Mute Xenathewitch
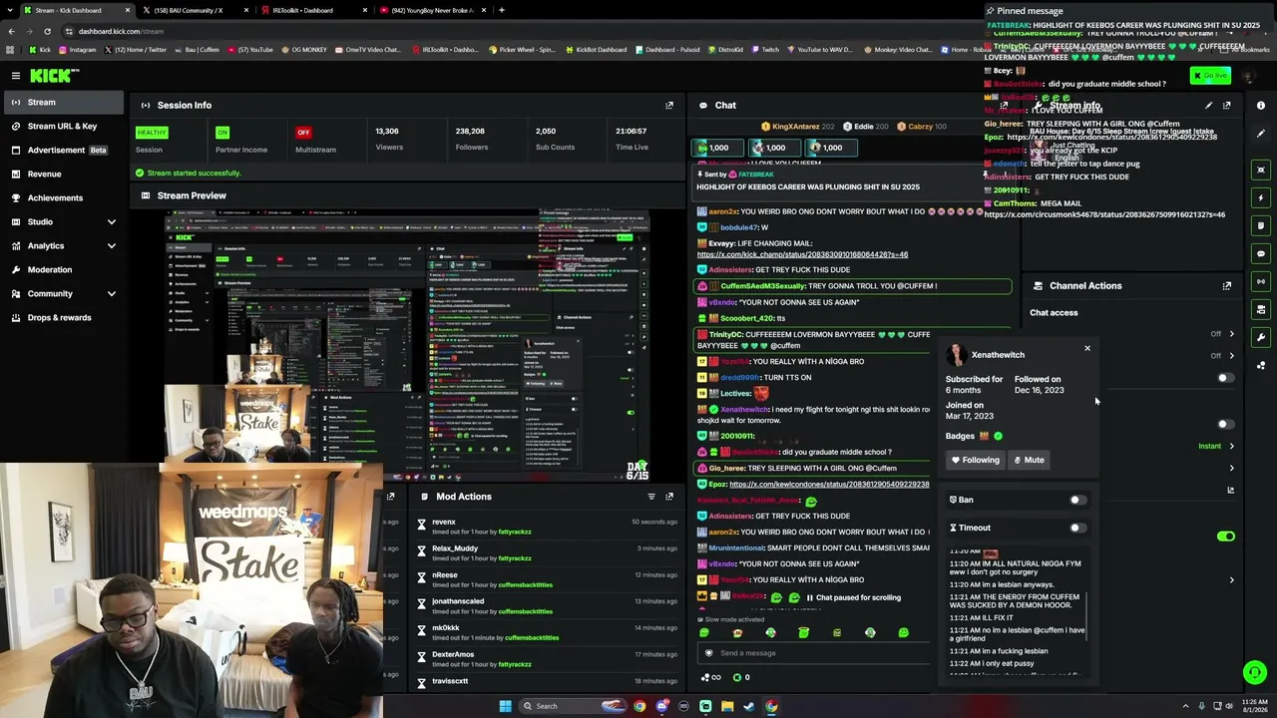This screenshot has height=718, width=1277. point(1029,460)
